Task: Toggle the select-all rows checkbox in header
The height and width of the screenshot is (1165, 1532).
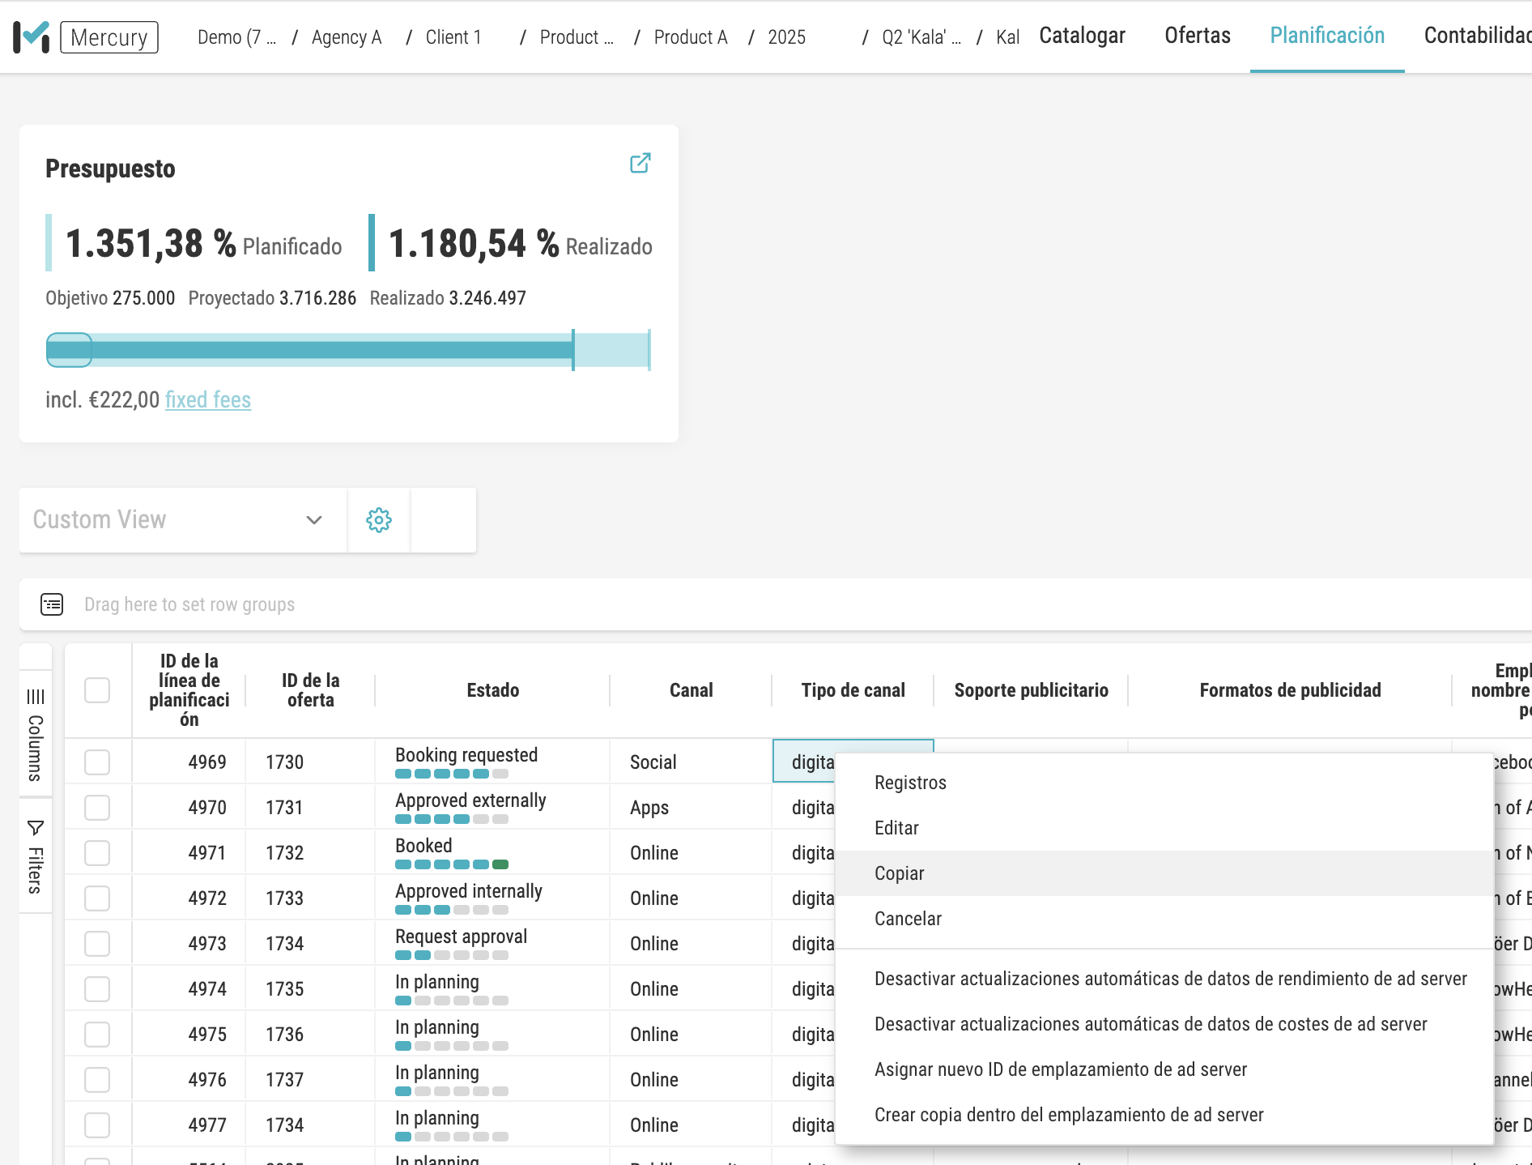Action: [x=97, y=690]
